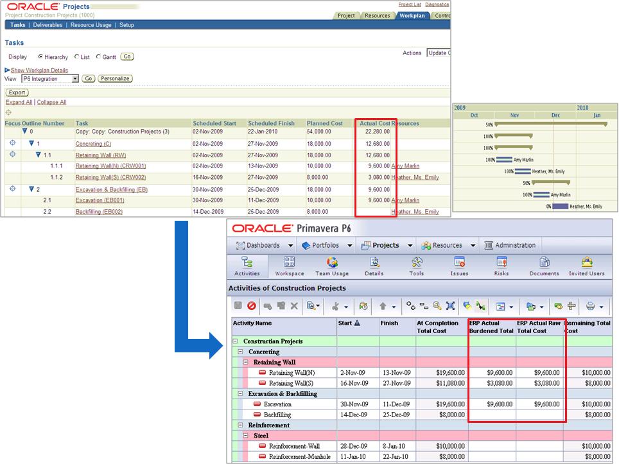Viewport: 619px width, 464px height.
Task: Click the Amy Marlin Gantt bar at 1.1.1
Action: (x=504, y=160)
